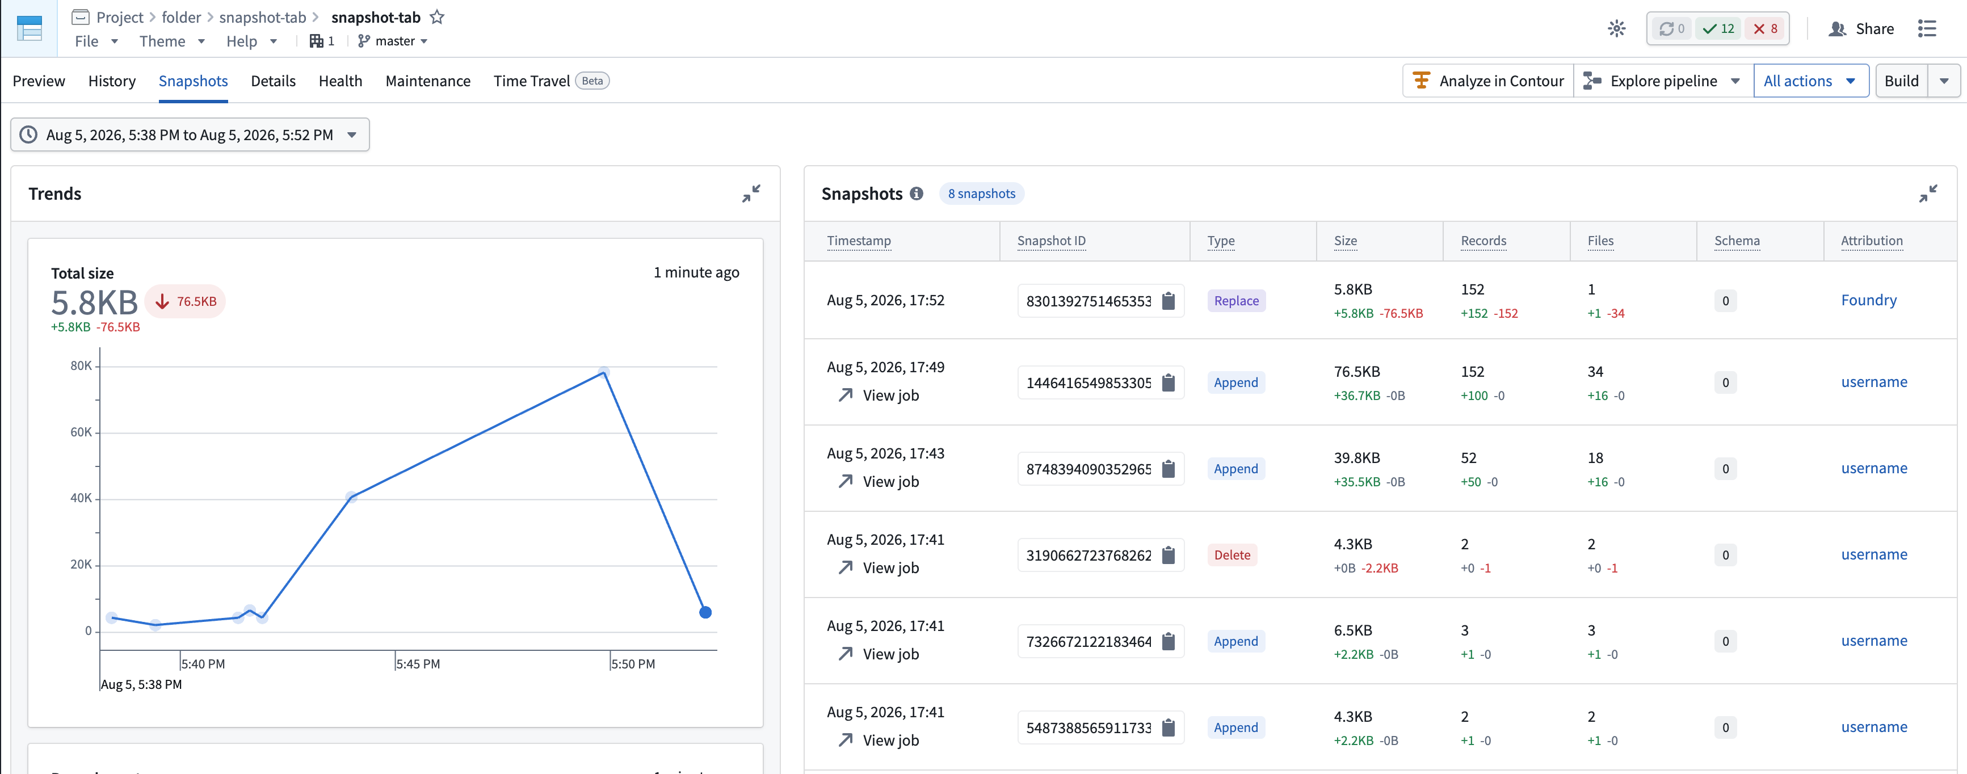The width and height of the screenshot is (1967, 774).
Task: Open the Theme menu
Action: coord(172,41)
